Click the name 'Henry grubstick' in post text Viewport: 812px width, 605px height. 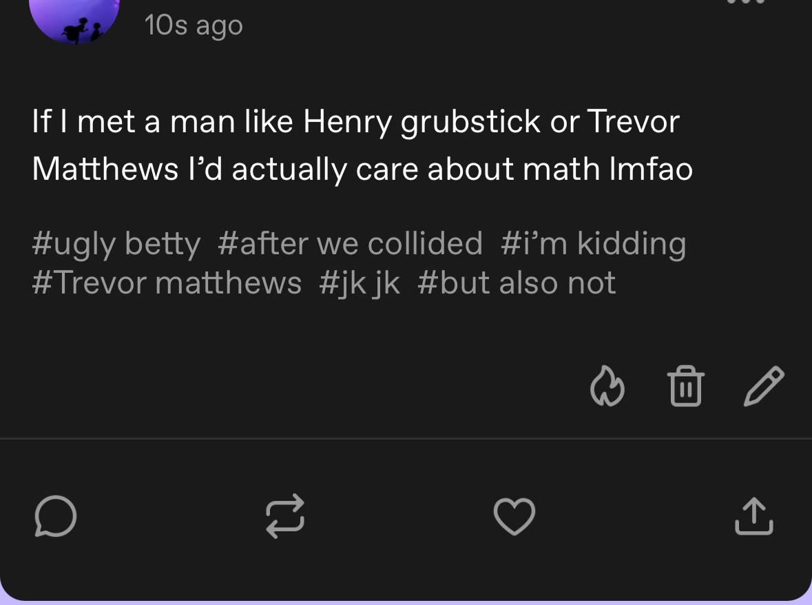point(421,122)
